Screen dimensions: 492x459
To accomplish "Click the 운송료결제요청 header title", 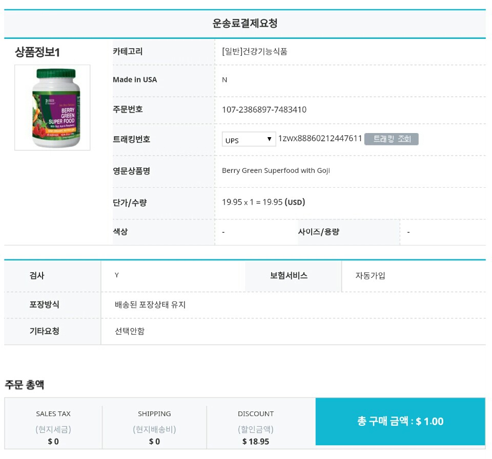I will pos(245,24).
